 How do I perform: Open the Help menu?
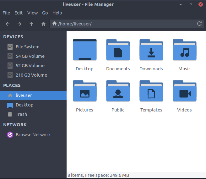[x=57, y=13]
